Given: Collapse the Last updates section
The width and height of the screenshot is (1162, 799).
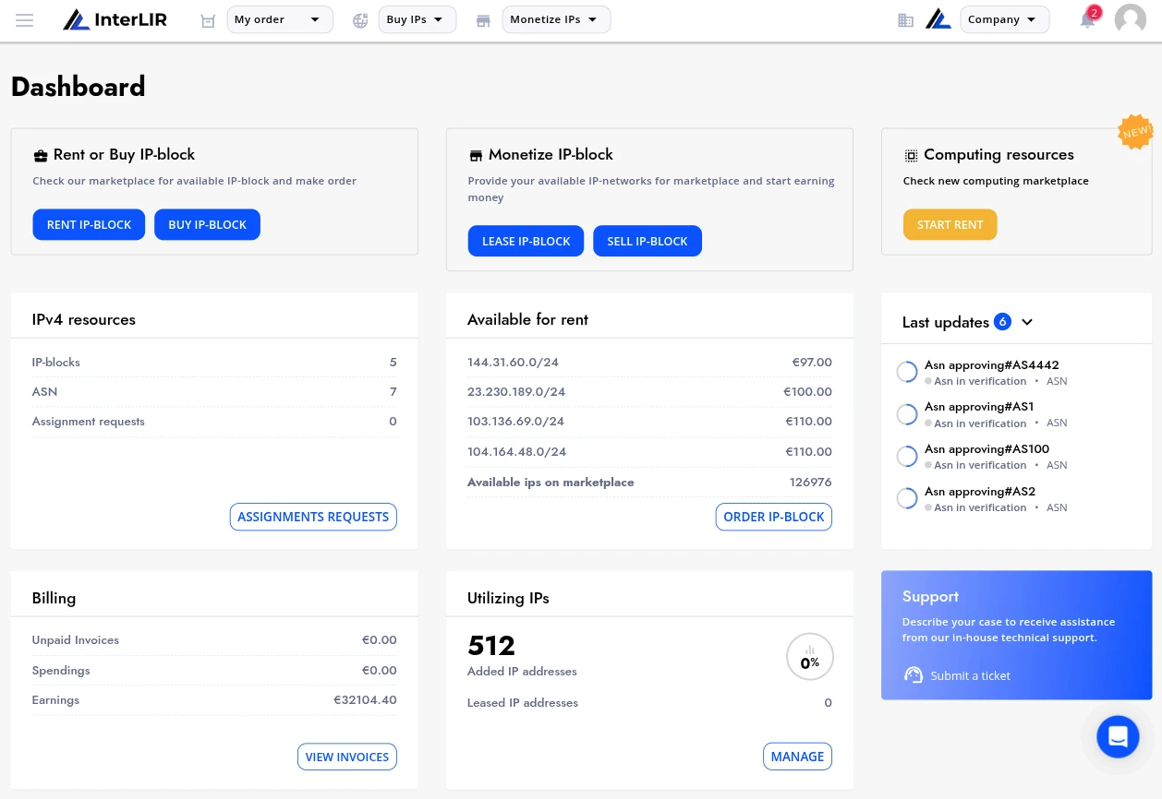Looking at the screenshot, I should click(x=1026, y=322).
